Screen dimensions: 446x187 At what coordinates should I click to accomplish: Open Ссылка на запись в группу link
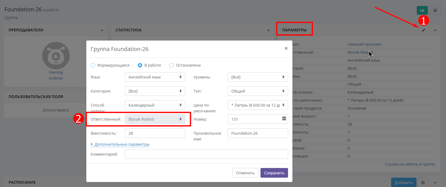pos(410,164)
